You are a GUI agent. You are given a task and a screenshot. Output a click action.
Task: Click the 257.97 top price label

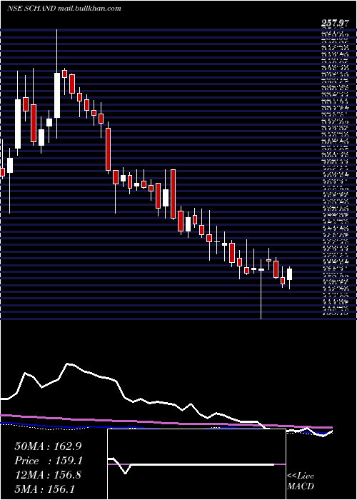click(335, 24)
